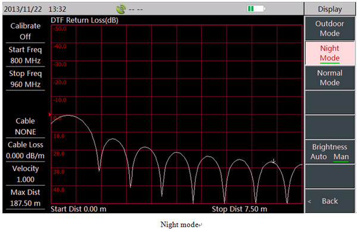Image resolution: width=357 pixels, height=231 pixels.
Task: Select Night Mode display option
Action: [330, 53]
